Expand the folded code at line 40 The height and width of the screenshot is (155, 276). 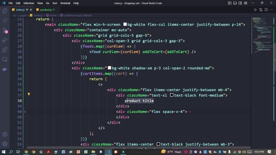25,112
